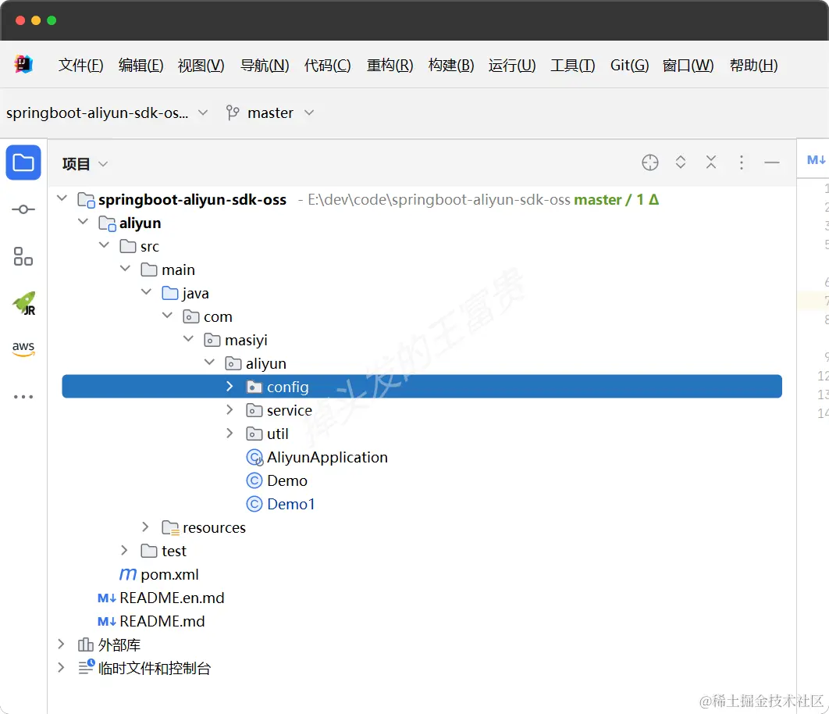Screen dimensions: 829x714
Task: Expand the 外部库 node
Action: tap(61, 644)
